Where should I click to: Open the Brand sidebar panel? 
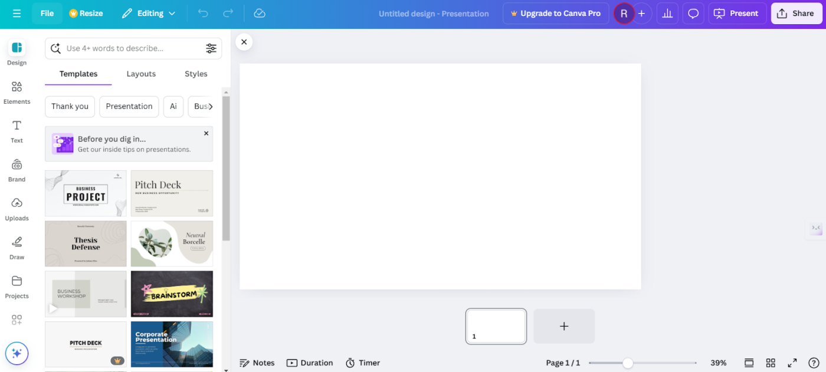coord(17,170)
